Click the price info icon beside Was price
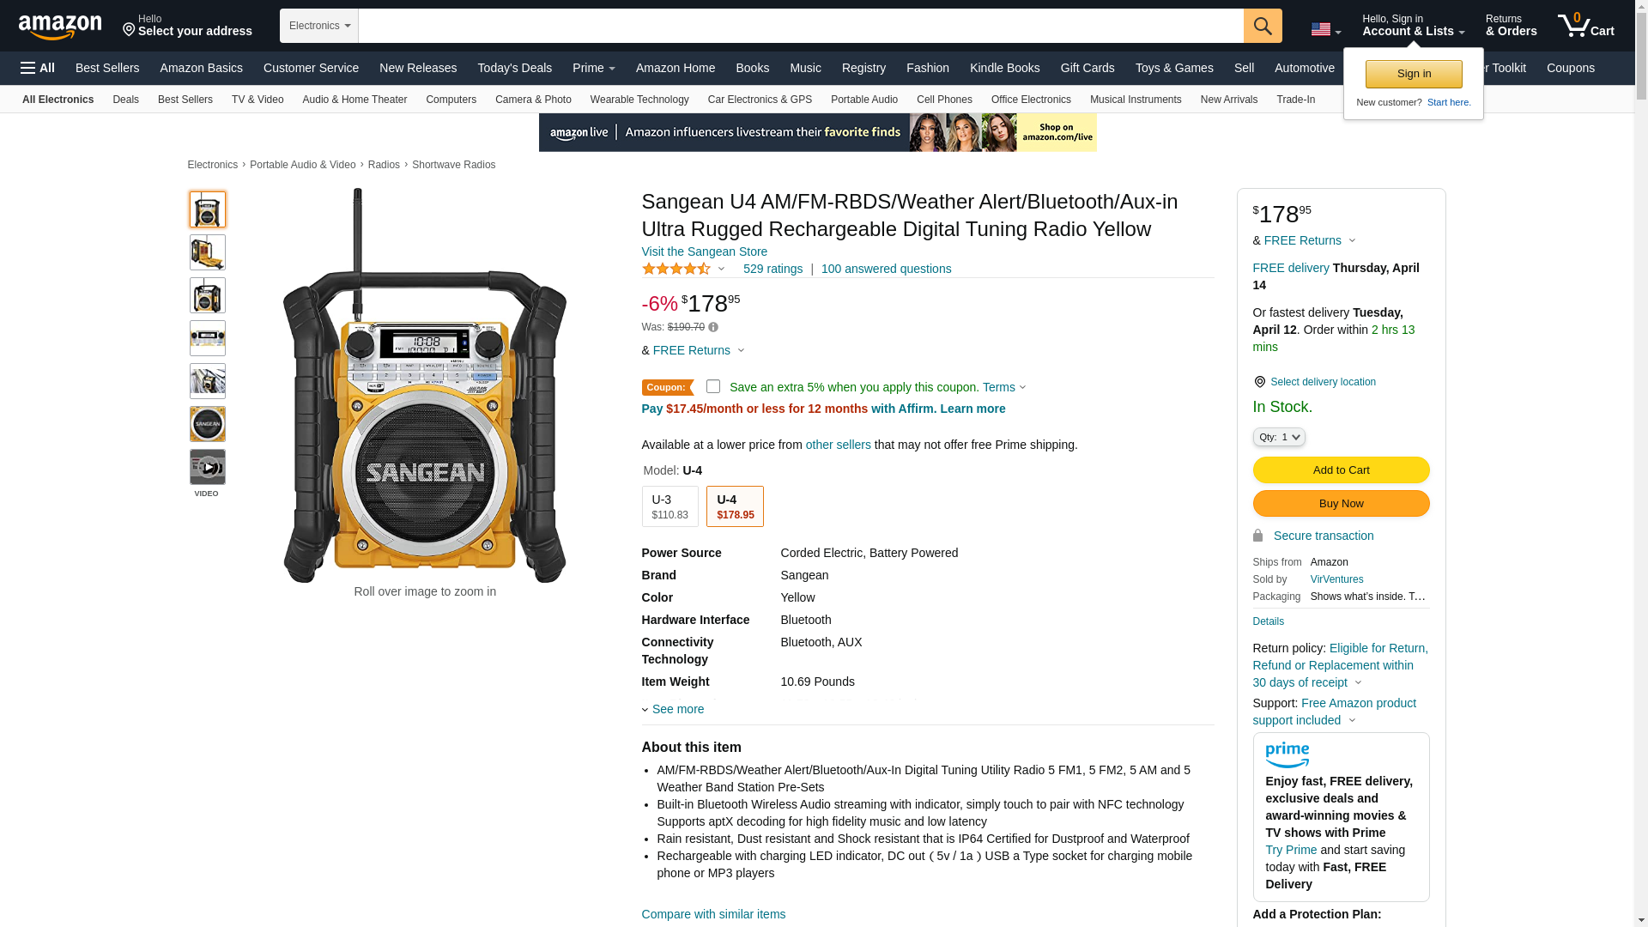 713,327
